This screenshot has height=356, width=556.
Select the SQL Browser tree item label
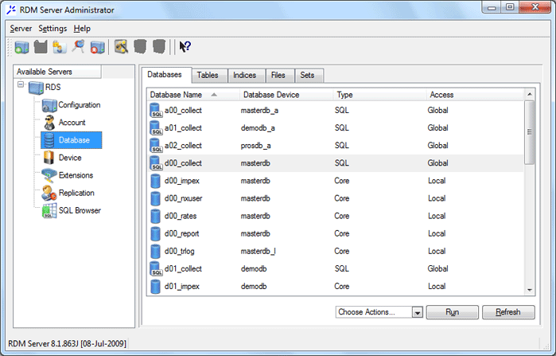tap(80, 210)
